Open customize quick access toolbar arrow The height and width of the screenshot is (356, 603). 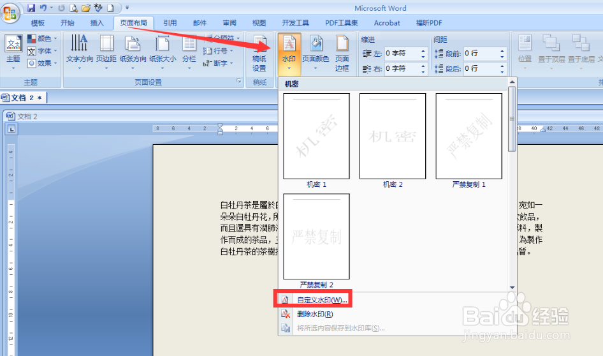click(x=127, y=8)
